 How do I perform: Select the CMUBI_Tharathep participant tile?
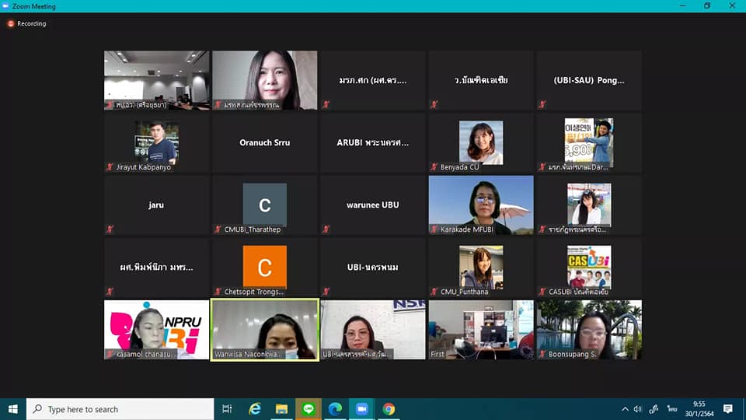265,205
